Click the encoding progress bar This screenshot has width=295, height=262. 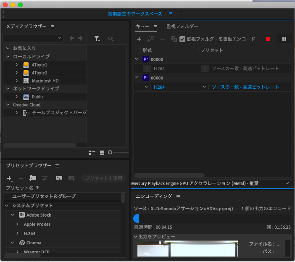click(212, 219)
